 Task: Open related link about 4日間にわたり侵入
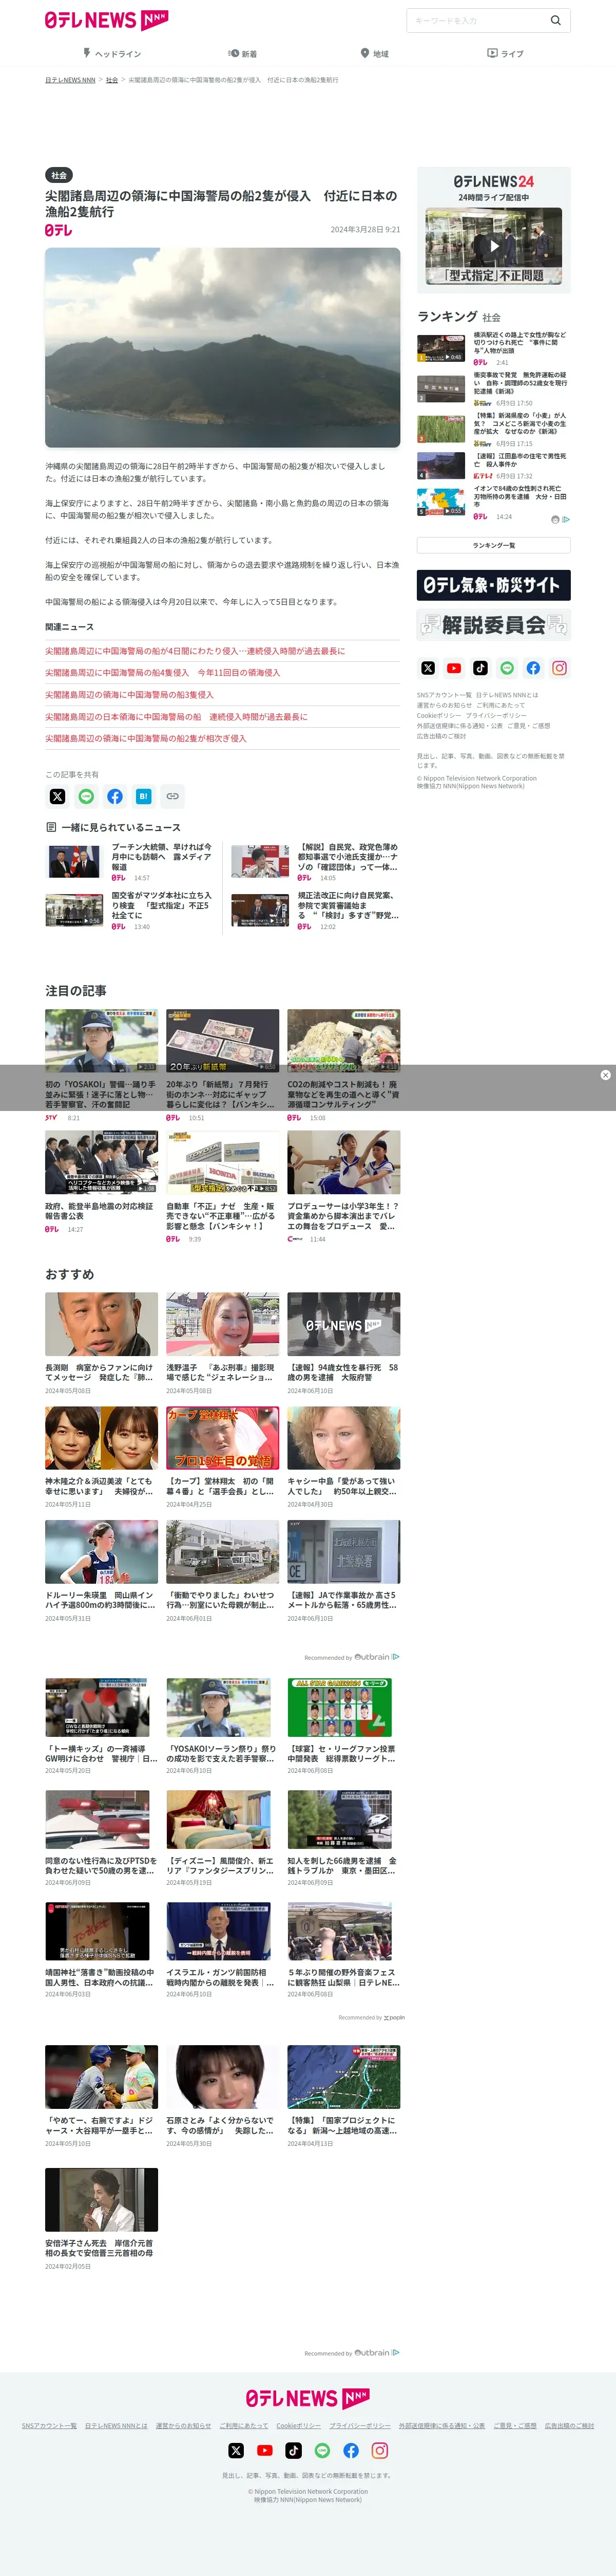click(x=195, y=651)
